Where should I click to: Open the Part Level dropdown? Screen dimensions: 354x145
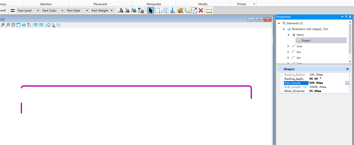tap(29, 10)
